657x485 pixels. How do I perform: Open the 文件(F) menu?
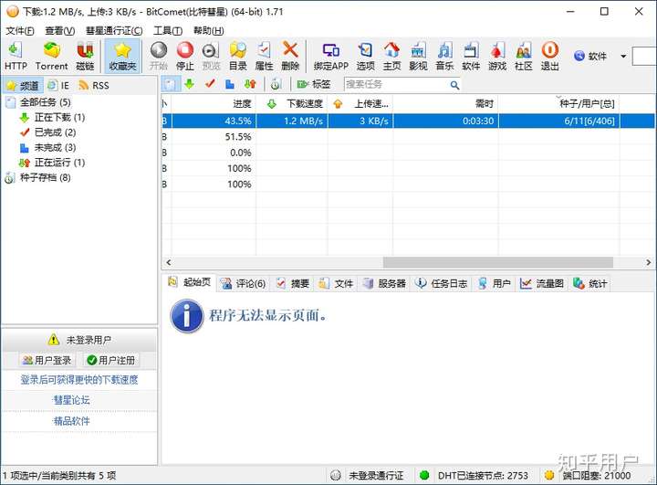(x=20, y=31)
